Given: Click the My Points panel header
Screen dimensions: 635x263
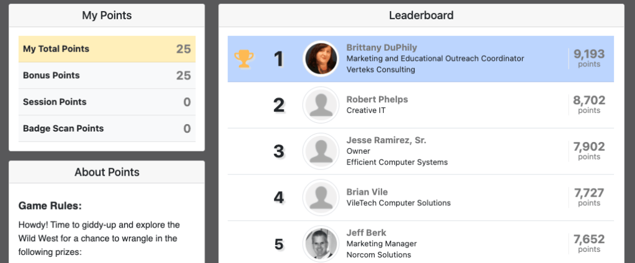Looking at the screenshot, I should click(107, 16).
